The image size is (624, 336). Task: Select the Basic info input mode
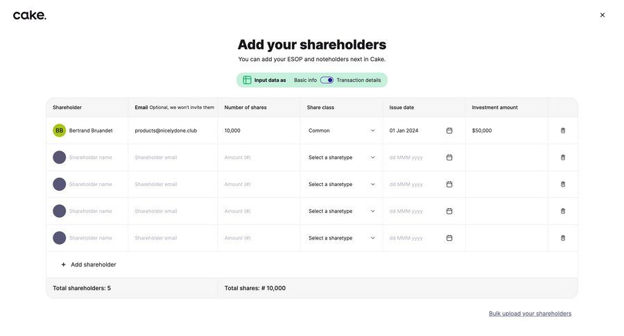click(305, 80)
